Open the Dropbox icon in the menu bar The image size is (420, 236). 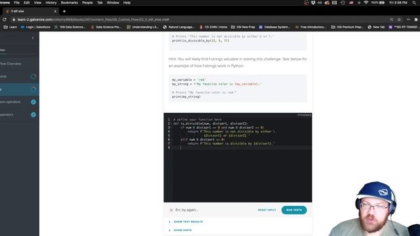(313, 3)
